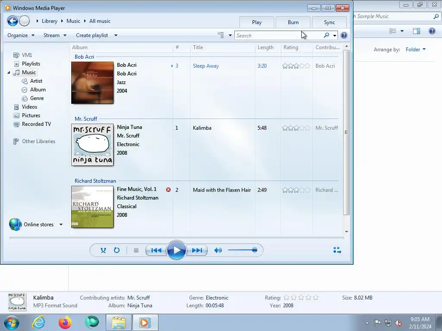Click the Music breadcrumb item
This screenshot has height=331, width=442.
point(73,21)
